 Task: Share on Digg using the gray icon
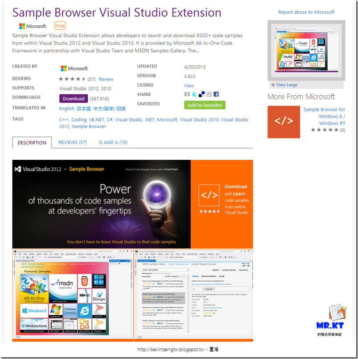[x=209, y=94]
